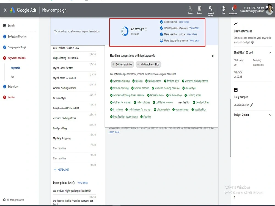Viewport: 275px width, 206px height.
Task: Click Make headlines unique checkmark
Action: (x=161, y=34)
